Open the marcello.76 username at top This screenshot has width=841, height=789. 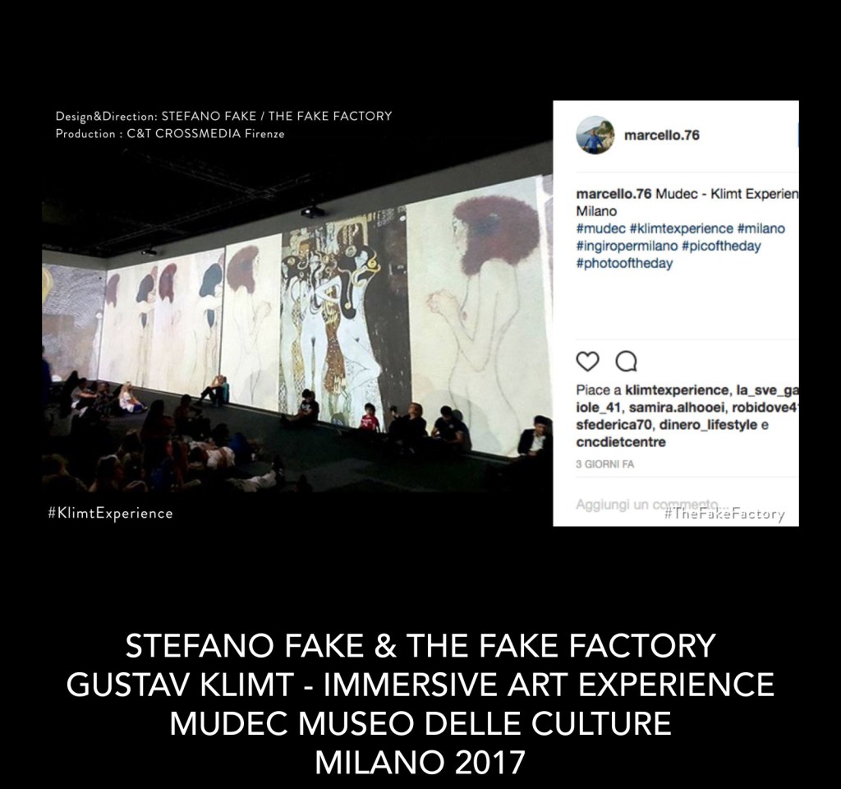click(x=662, y=136)
